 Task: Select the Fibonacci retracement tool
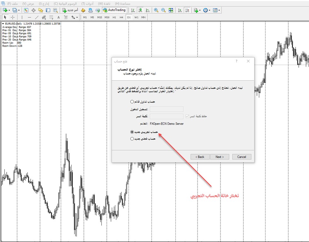(x=51, y=18)
